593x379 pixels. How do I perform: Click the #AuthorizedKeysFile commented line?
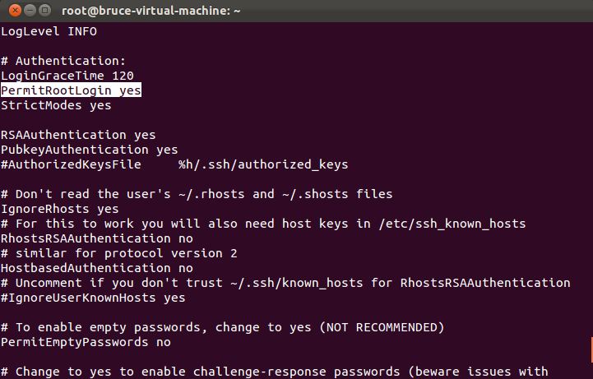coord(174,164)
